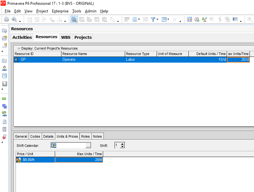Decrease Shift value with down arrow
Viewport: 254px width, 192px height.
tap(123, 147)
